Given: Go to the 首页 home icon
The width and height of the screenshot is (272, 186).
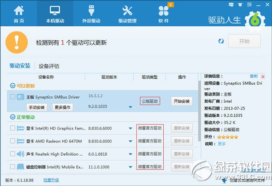Looking at the screenshot, I should 19,11.
